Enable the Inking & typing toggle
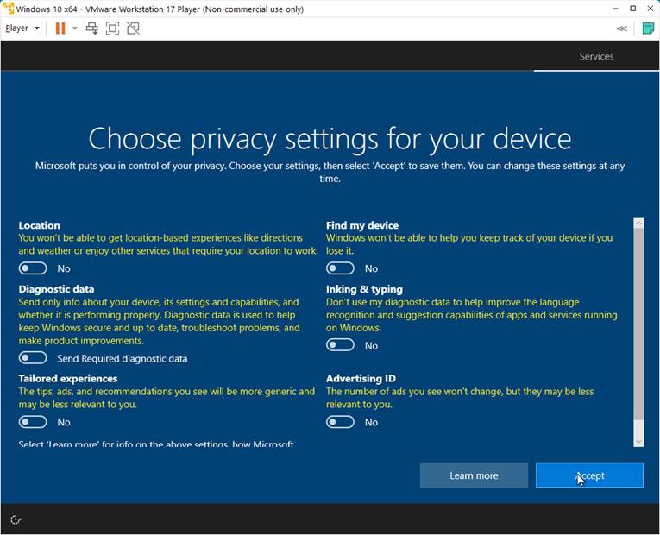Image resolution: width=660 pixels, height=535 pixels. pyautogui.click(x=340, y=345)
